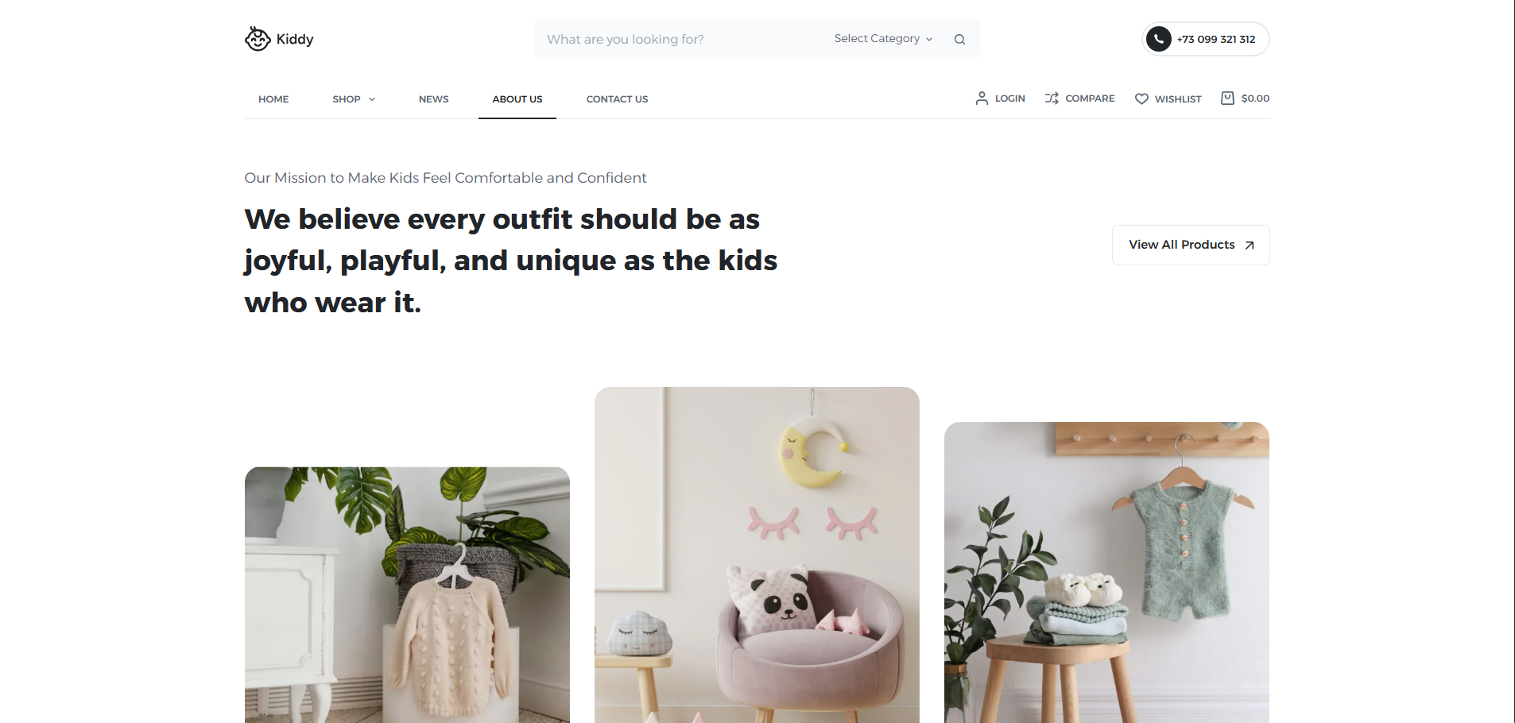Screen dimensions: 1515x723
Task: Click the View All Products button
Action: click(x=1191, y=245)
